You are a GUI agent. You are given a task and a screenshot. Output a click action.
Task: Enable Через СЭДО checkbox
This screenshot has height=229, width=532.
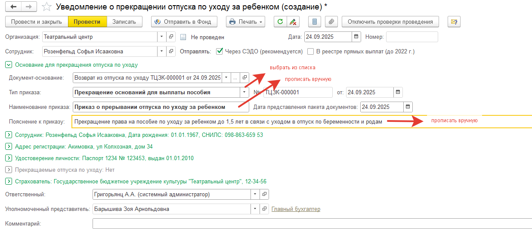[220, 52]
